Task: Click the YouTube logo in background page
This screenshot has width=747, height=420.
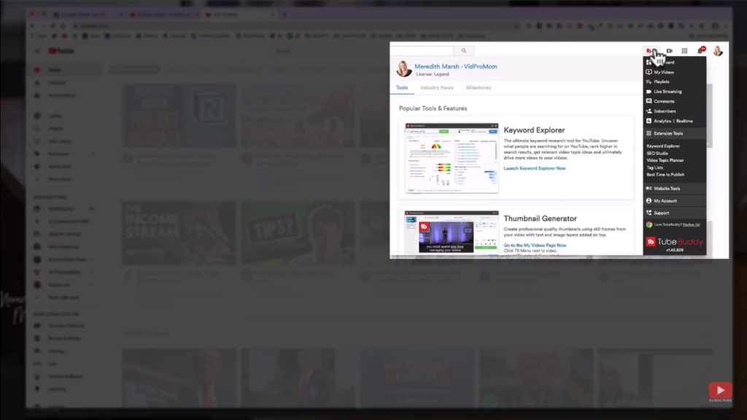Action: tap(61, 51)
